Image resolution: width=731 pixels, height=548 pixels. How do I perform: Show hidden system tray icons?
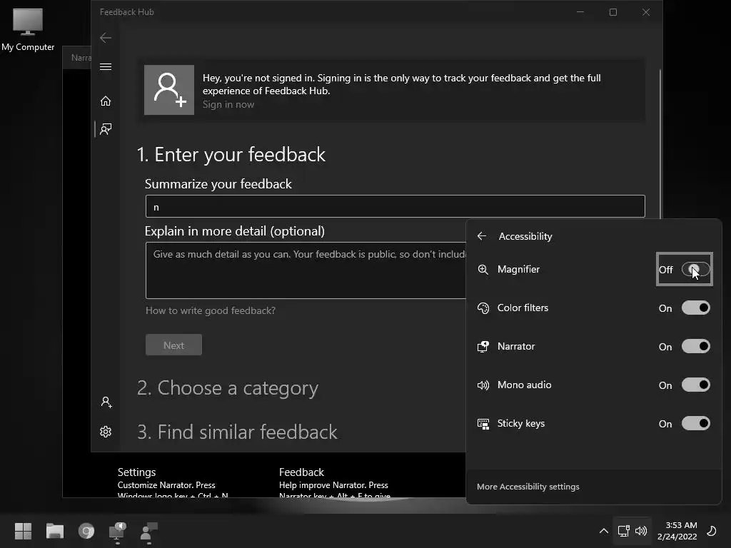(x=603, y=531)
